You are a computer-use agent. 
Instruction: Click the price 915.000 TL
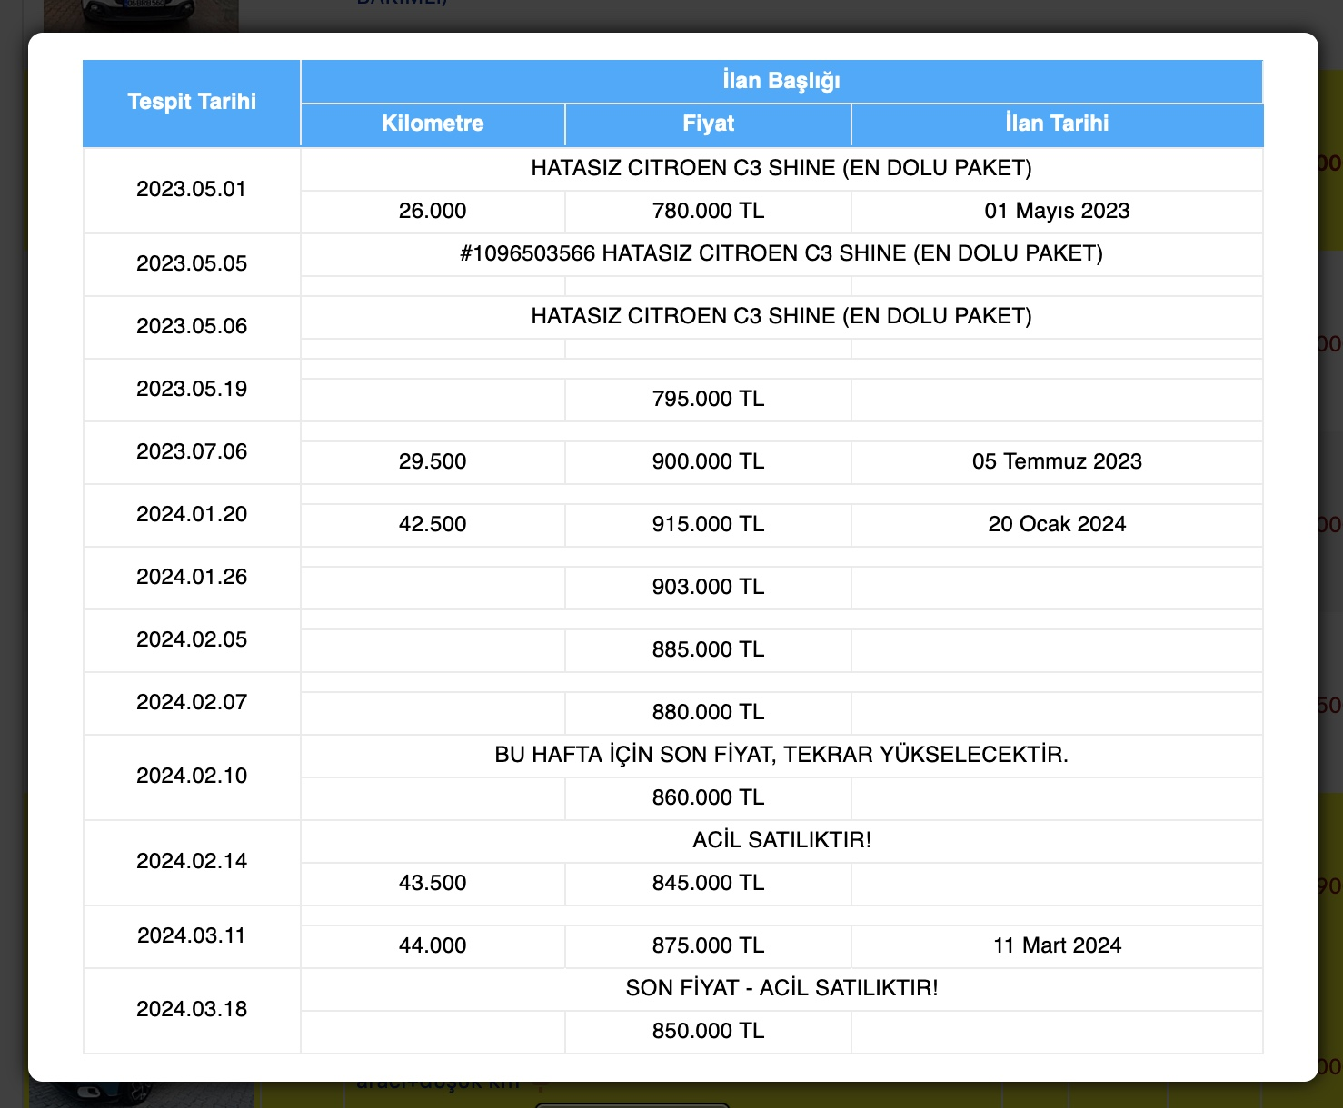pos(708,524)
